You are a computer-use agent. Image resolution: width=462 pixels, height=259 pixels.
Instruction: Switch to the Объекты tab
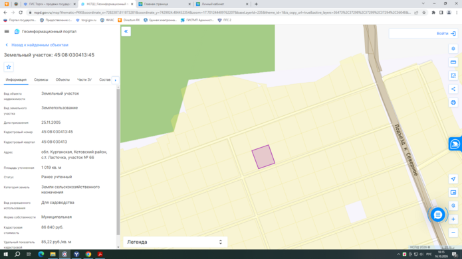[62, 79]
